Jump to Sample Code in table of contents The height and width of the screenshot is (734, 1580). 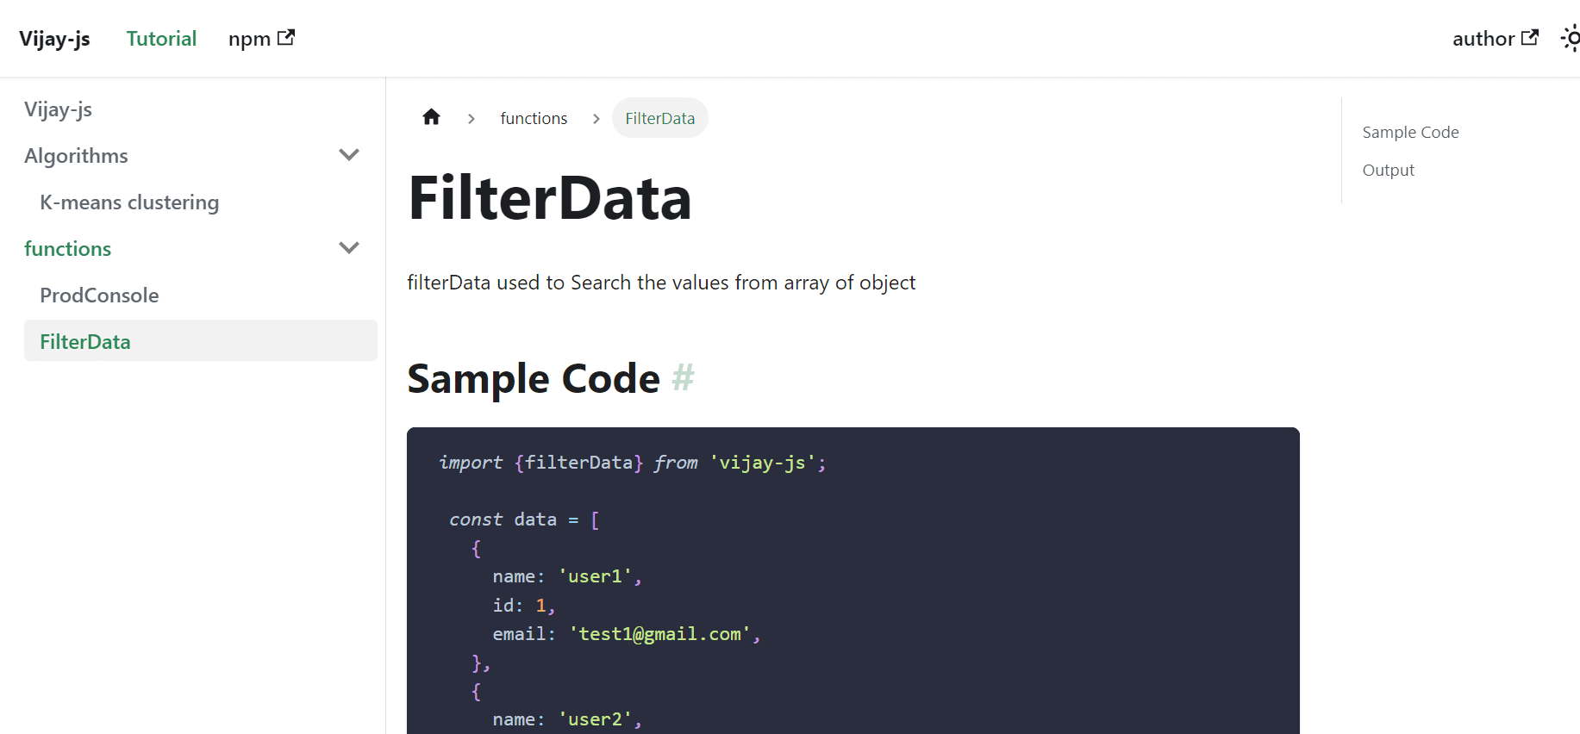click(x=1410, y=133)
